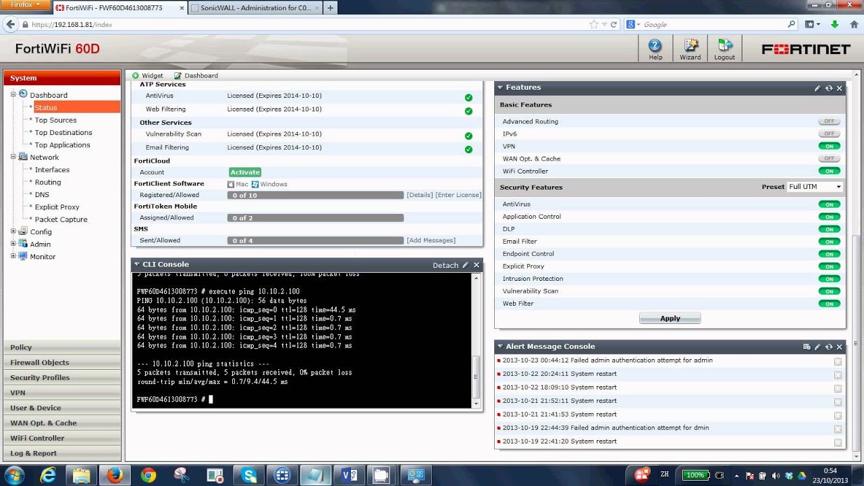Dismiss the 2013-10-22 20:24:11 System restart alert

pyautogui.click(x=838, y=375)
